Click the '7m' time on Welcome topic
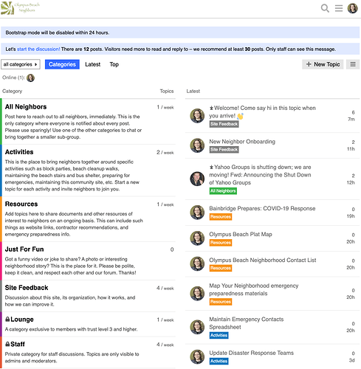The width and height of the screenshot is (361, 369). click(351, 120)
